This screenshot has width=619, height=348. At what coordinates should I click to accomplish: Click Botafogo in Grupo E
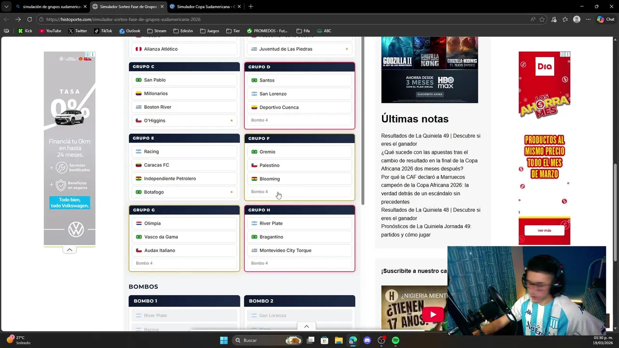pos(184,192)
